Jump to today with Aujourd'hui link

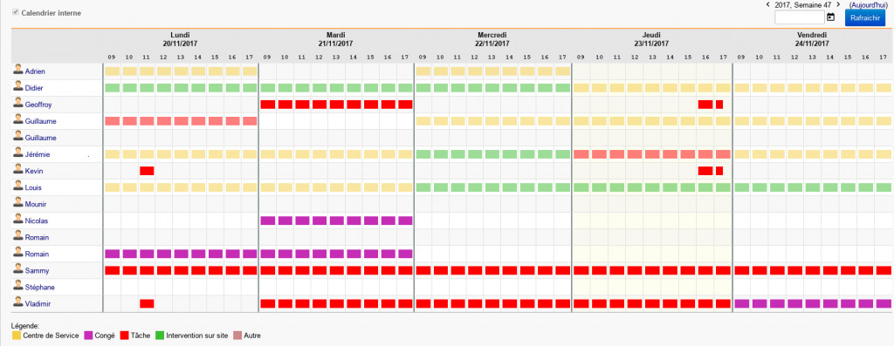click(x=868, y=4)
